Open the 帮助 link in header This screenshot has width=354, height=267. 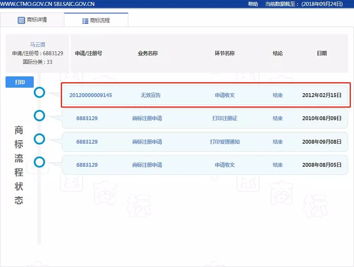[x=253, y=4]
